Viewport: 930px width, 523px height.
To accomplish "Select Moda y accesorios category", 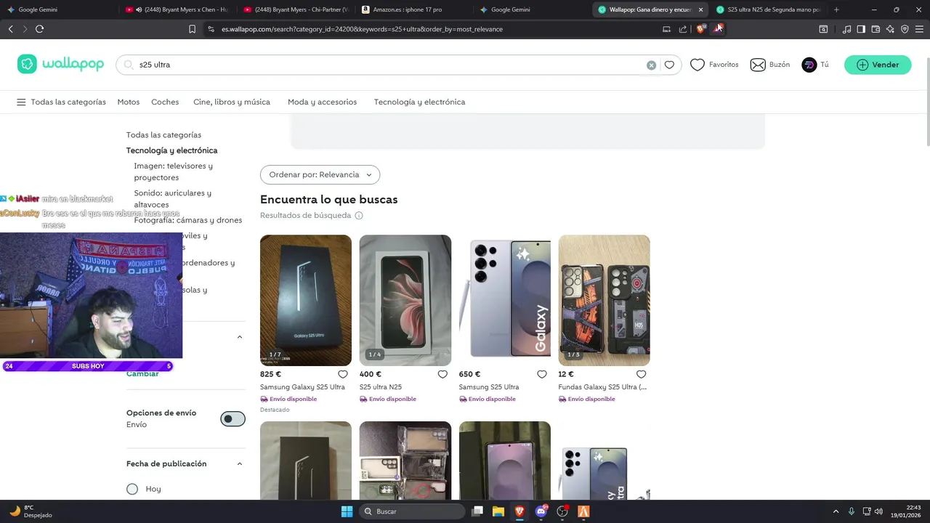I will (322, 102).
